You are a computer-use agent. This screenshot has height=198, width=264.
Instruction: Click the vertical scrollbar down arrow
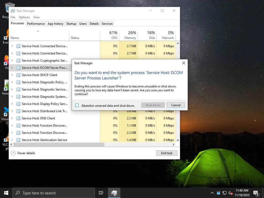(178, 140)
